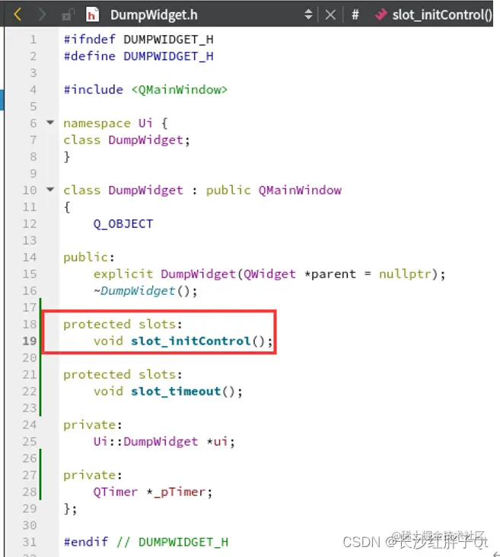Viewport: 500px width, 557px height.
Task: Click on slot_initControl() declaration
Action: coord(183,341)
